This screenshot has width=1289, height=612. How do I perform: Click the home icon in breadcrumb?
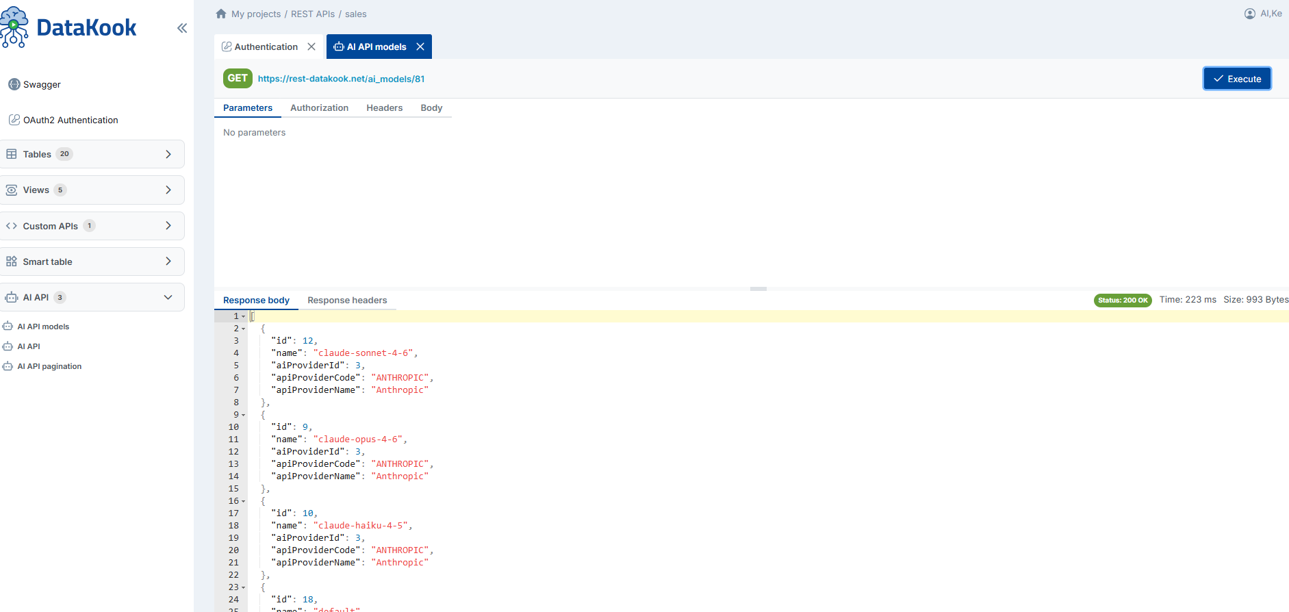point(221,14)
